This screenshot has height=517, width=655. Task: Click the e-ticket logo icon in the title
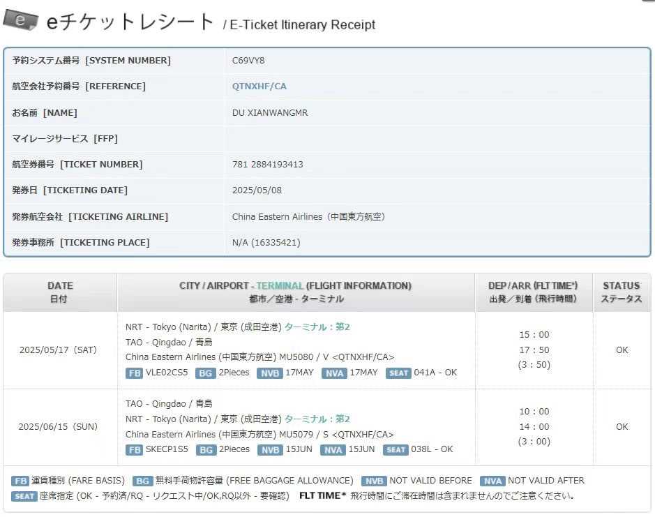point(21,20)
